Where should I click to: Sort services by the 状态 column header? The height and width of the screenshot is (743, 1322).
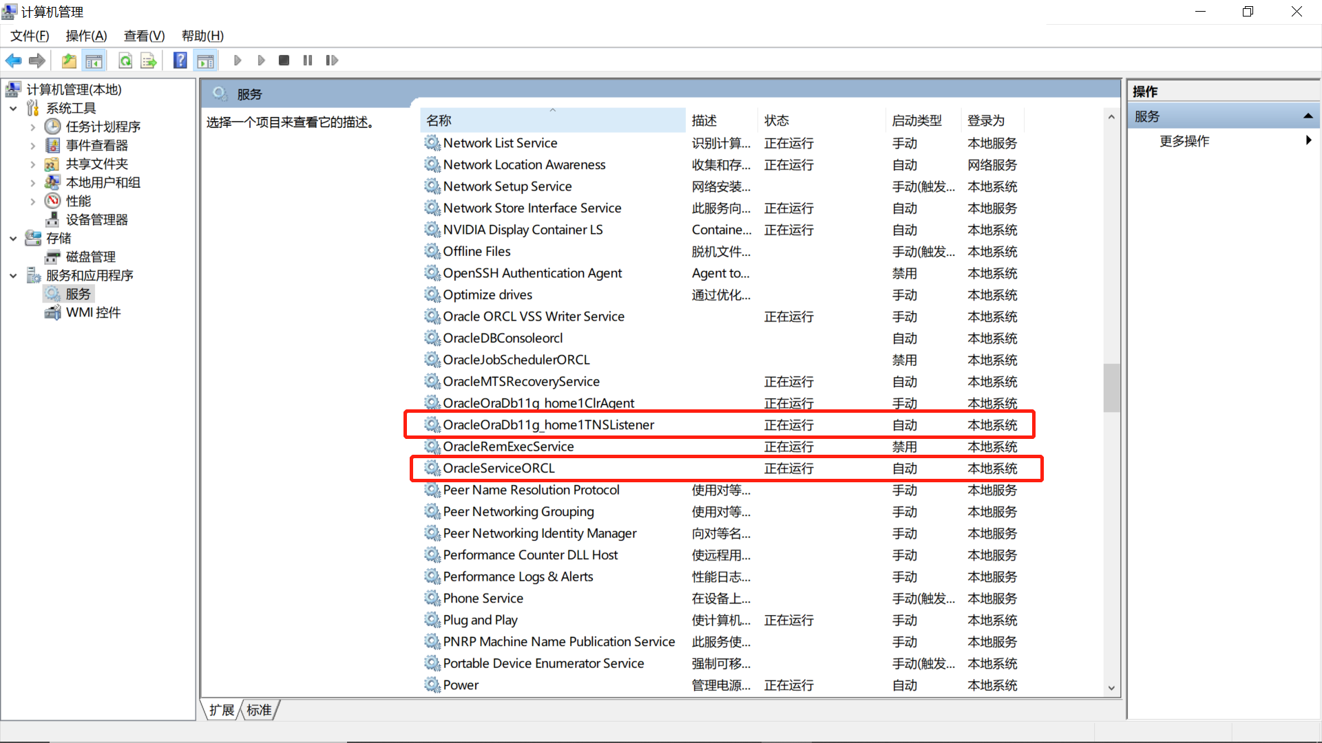coord(777,120)
